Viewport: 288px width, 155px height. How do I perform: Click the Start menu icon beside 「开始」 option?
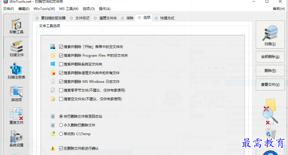53,47
